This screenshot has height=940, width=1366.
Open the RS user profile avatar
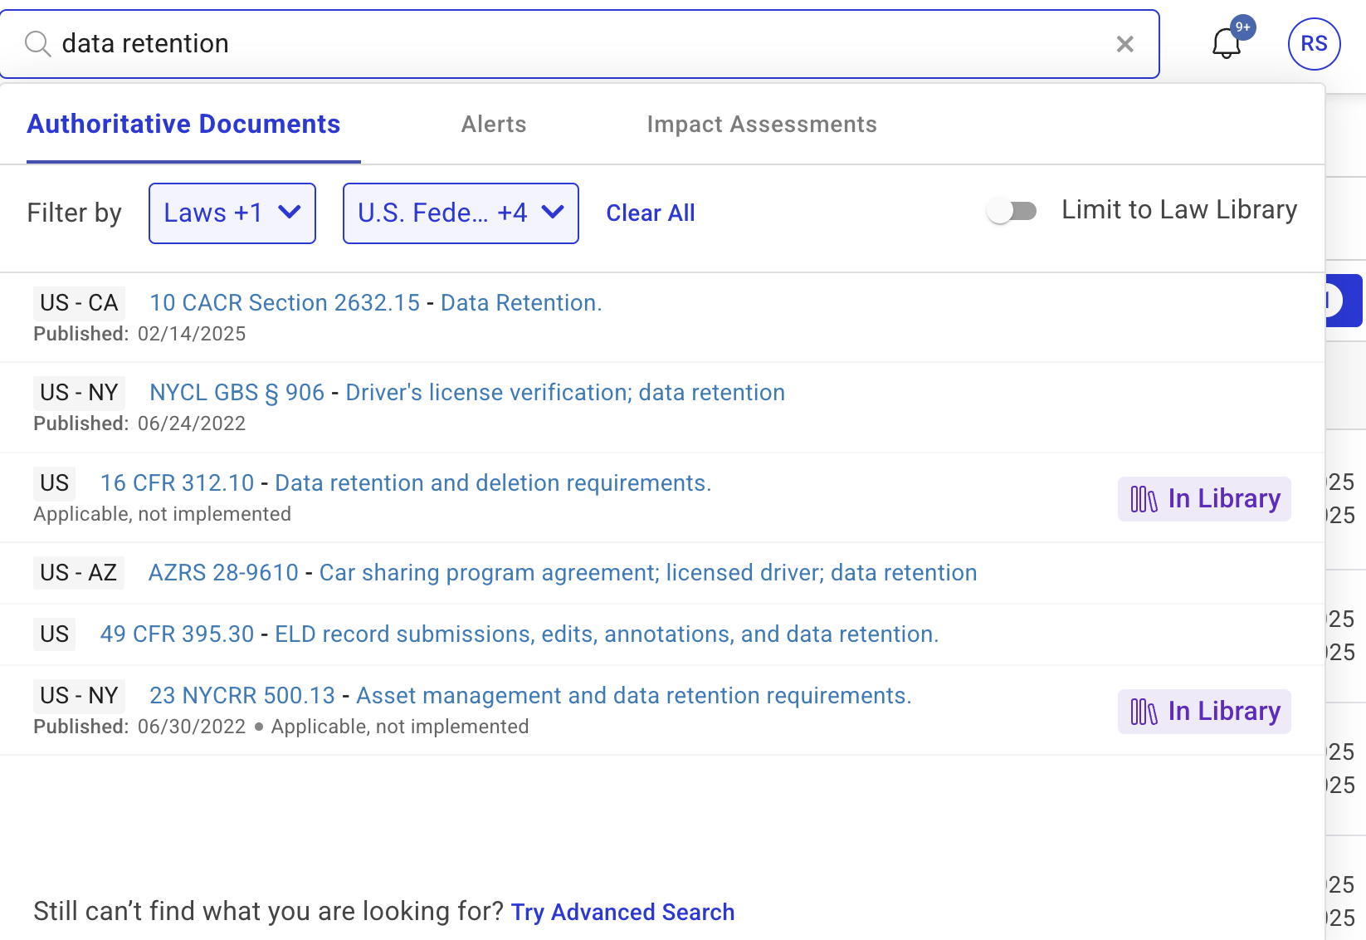click(x=1314, y=44)
